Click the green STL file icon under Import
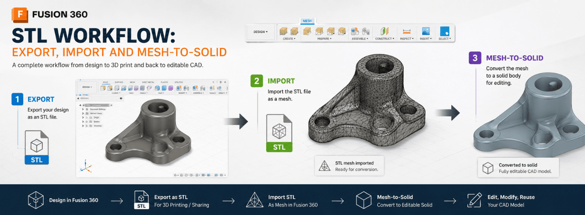The image size is (585, 215). click(279, 133)
